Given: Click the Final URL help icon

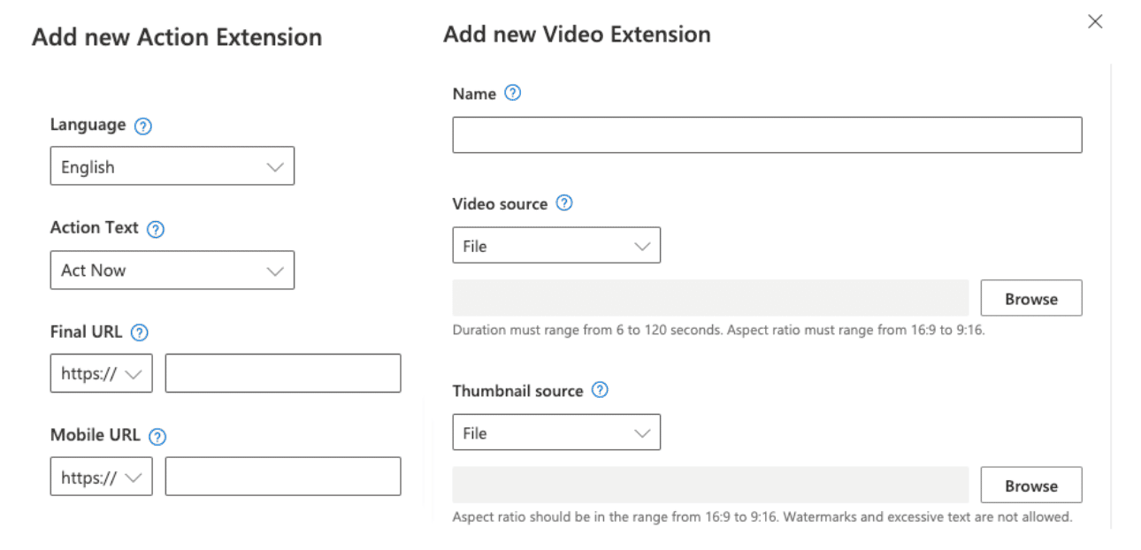Looking at the screenshot, I should coord(139,333).
